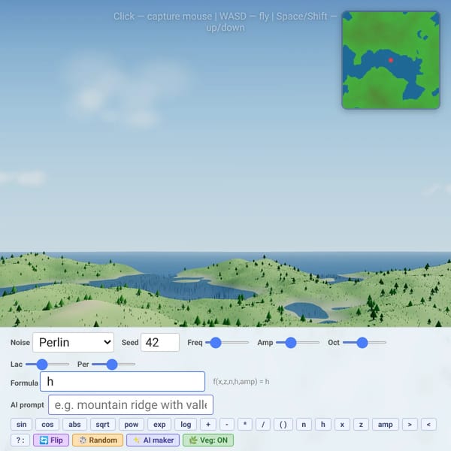Insert the amp variable button
Screen dimensions: 451x451
pos(386,424)
